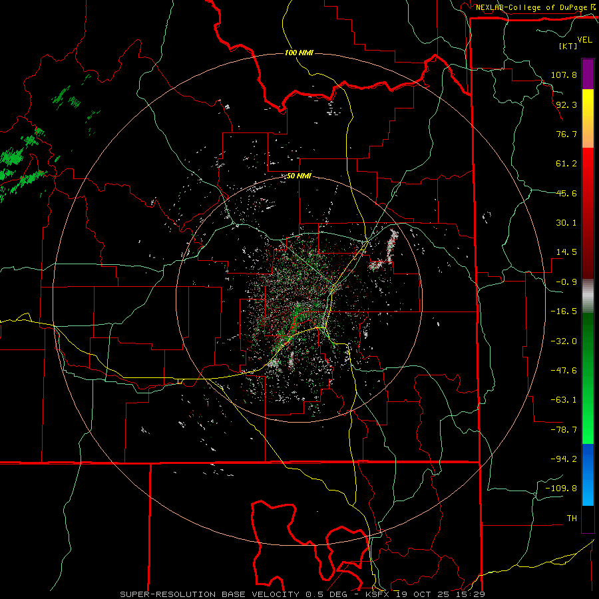Select the 30.1 legend value
Screen dimensions: 599x599
566,223
